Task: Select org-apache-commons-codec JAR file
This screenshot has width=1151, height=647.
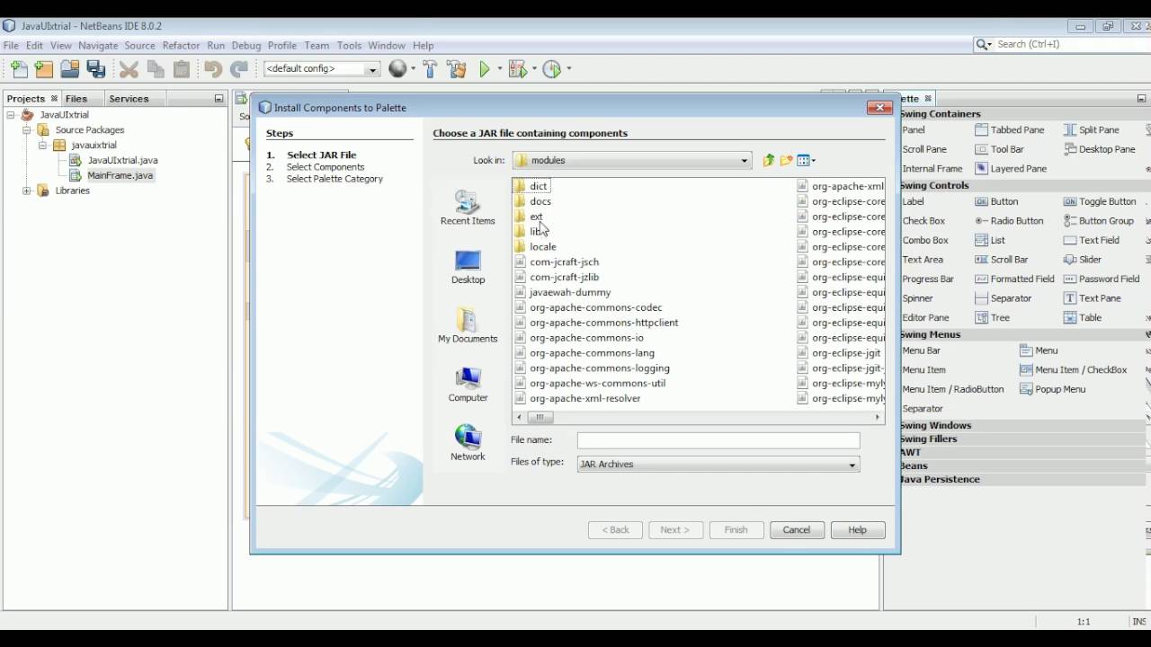Action: [589, 308]
